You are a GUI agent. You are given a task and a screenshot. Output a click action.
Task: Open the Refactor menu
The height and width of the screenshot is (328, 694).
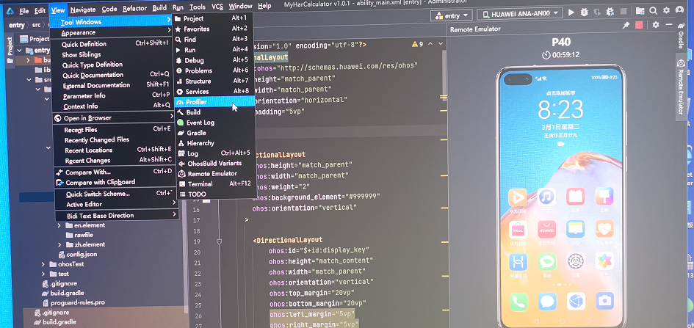(135, 8)
